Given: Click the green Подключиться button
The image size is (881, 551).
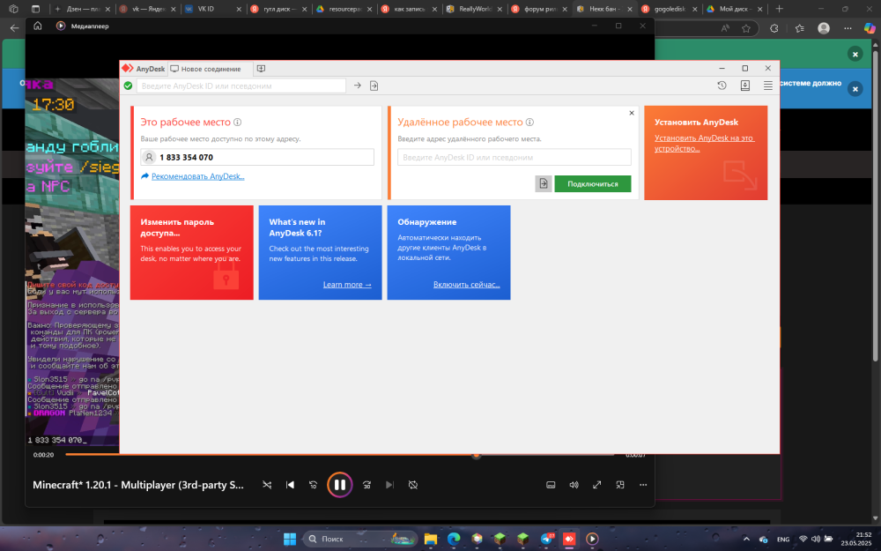Looking at the screenshot, I should (x=593, y=184).
